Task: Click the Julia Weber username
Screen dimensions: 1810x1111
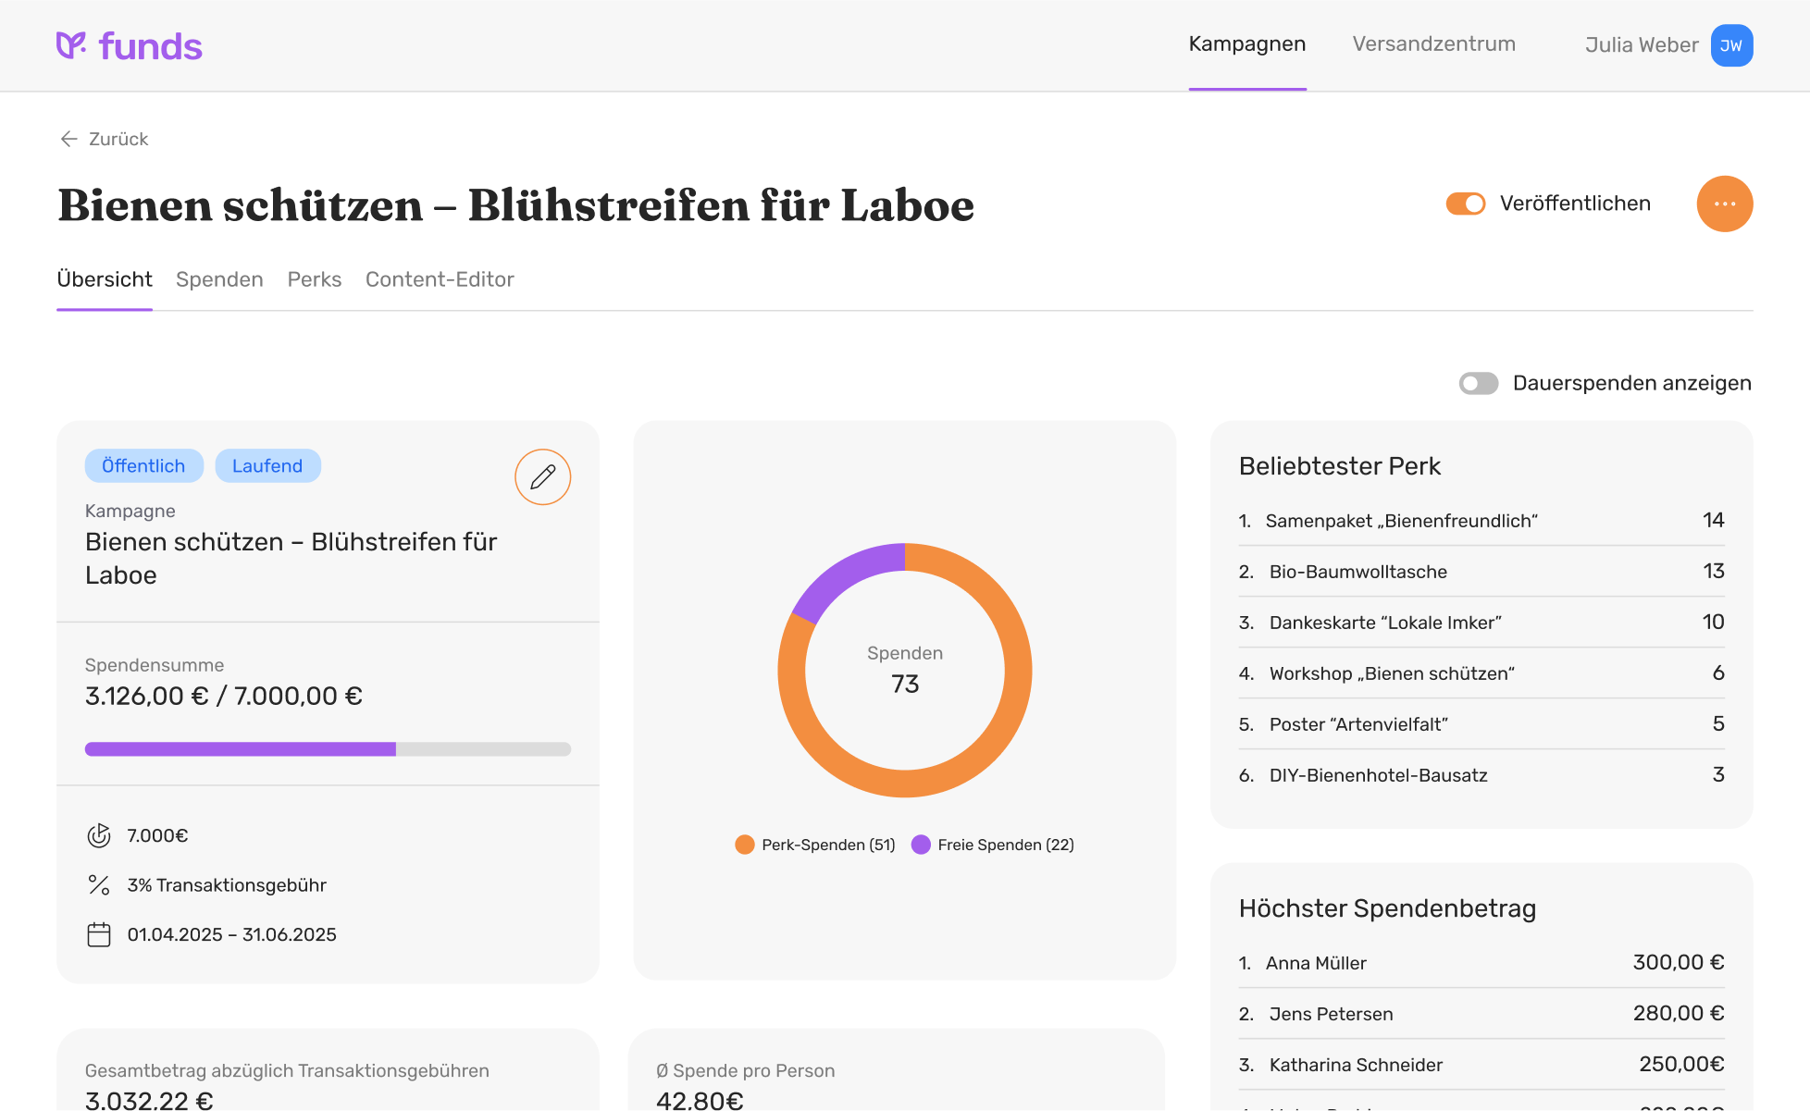Action: [x=1641, y=45]
